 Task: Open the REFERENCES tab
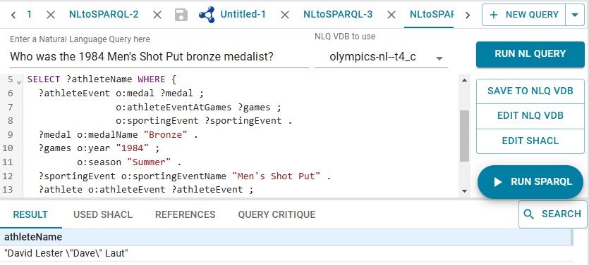tap(186, 214)
